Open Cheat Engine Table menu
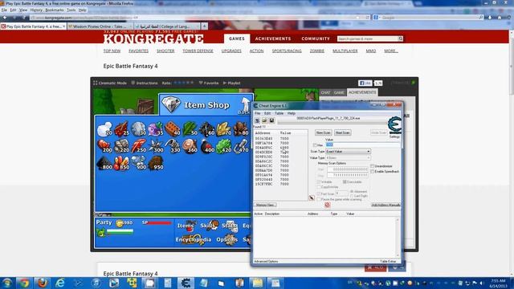514x289 pixels. pos(279,113)
